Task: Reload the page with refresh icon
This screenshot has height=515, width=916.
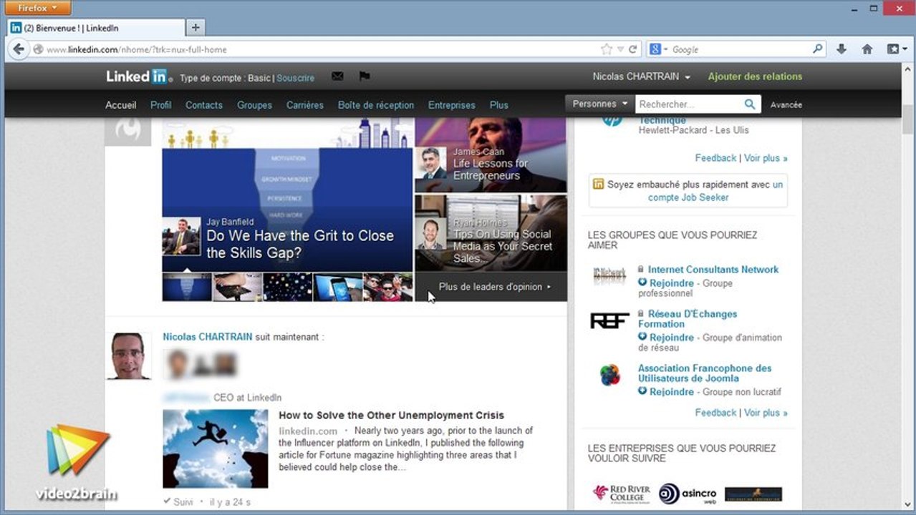Action: (633, 49)
